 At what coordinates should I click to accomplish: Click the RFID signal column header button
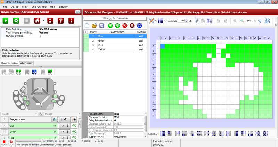tap(55, 119)
